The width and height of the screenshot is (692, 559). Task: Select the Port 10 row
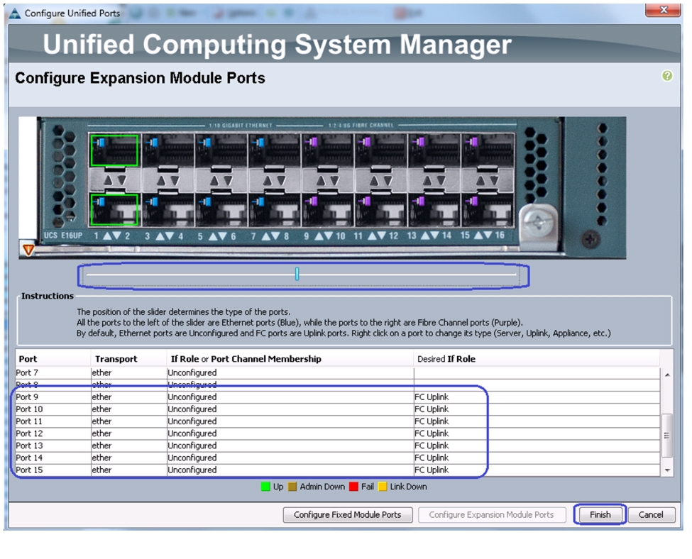click(x=338, y=409)
